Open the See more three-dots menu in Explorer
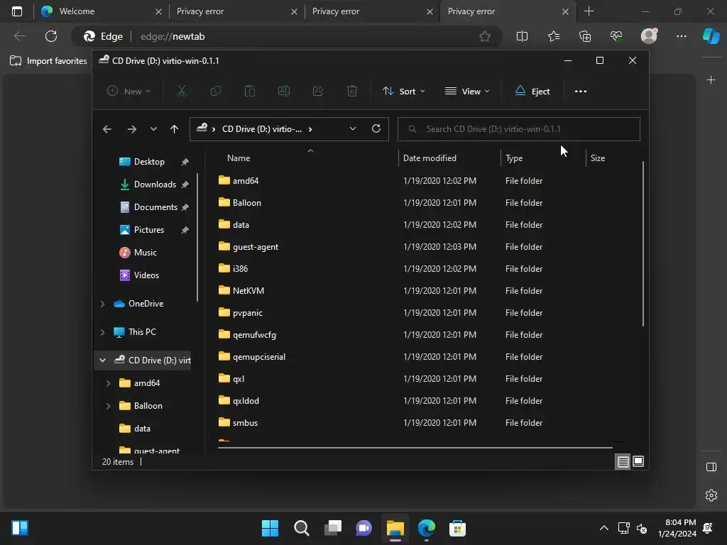Screen dimensions: 727x545 (x=581, y=92)
